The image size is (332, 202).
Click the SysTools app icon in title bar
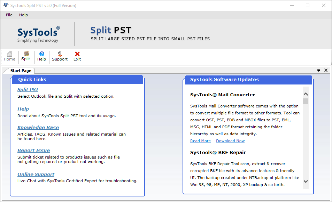pyautogui.click(x=6, y=5)
